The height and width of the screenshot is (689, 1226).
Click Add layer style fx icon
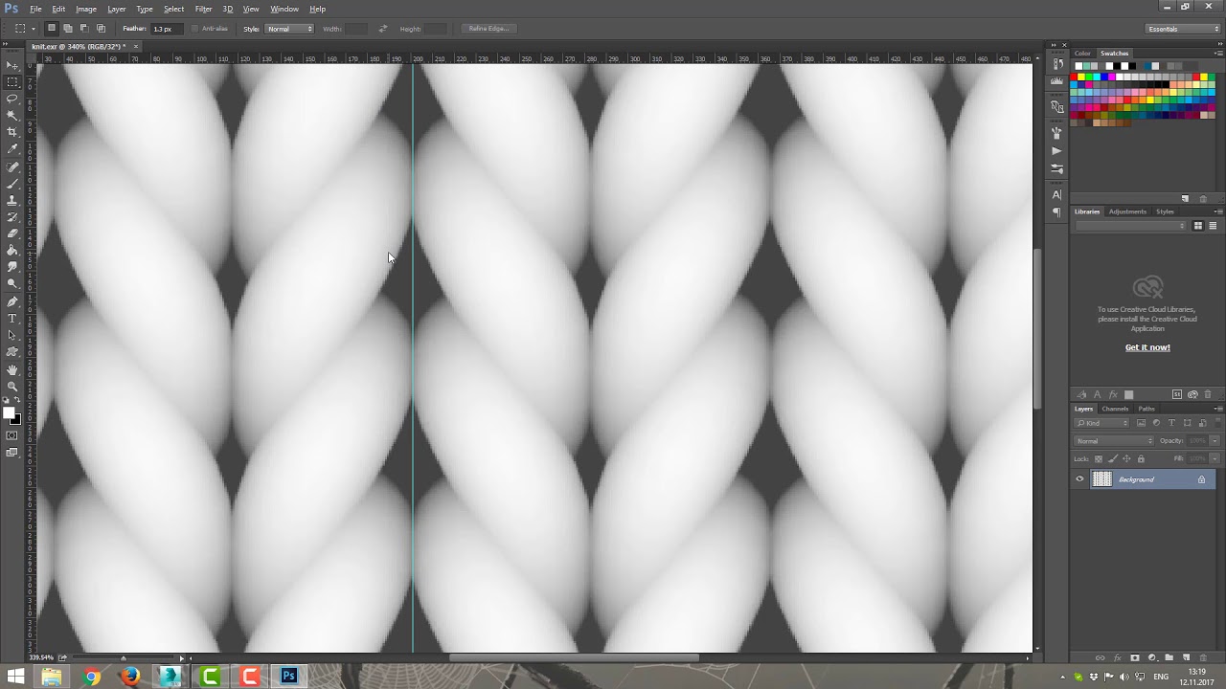(x=1117, y=658)
